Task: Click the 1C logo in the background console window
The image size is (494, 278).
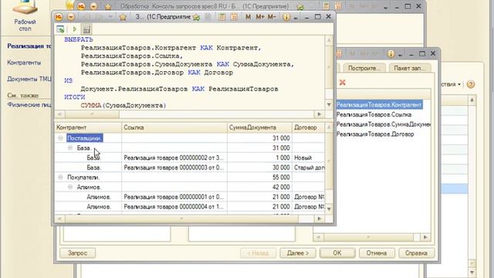Action: click(81, 6)
